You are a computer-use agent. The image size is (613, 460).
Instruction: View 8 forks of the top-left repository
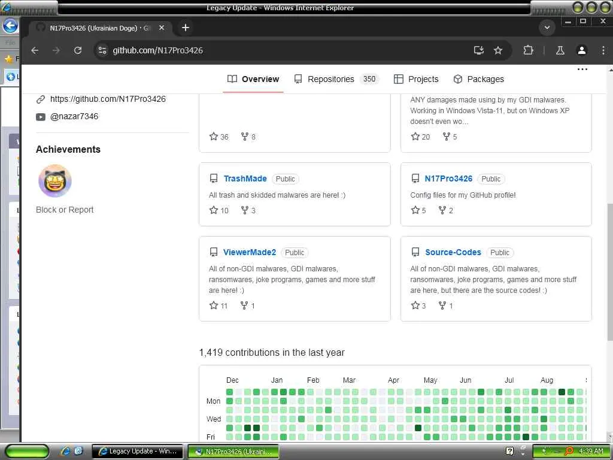[248, 137]
